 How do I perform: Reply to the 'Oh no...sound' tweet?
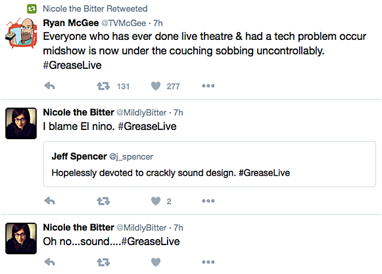(50, 262)
